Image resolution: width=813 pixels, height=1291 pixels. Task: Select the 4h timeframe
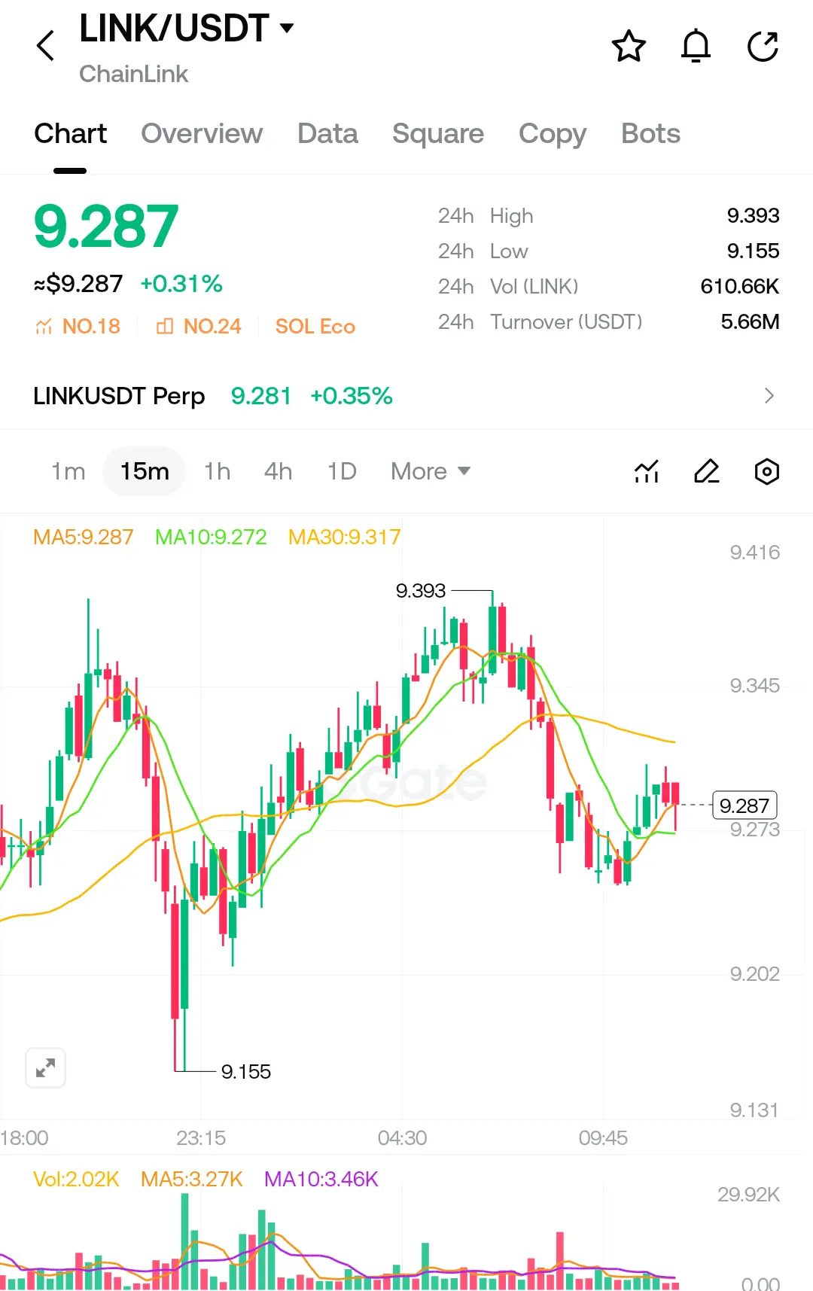278,471
